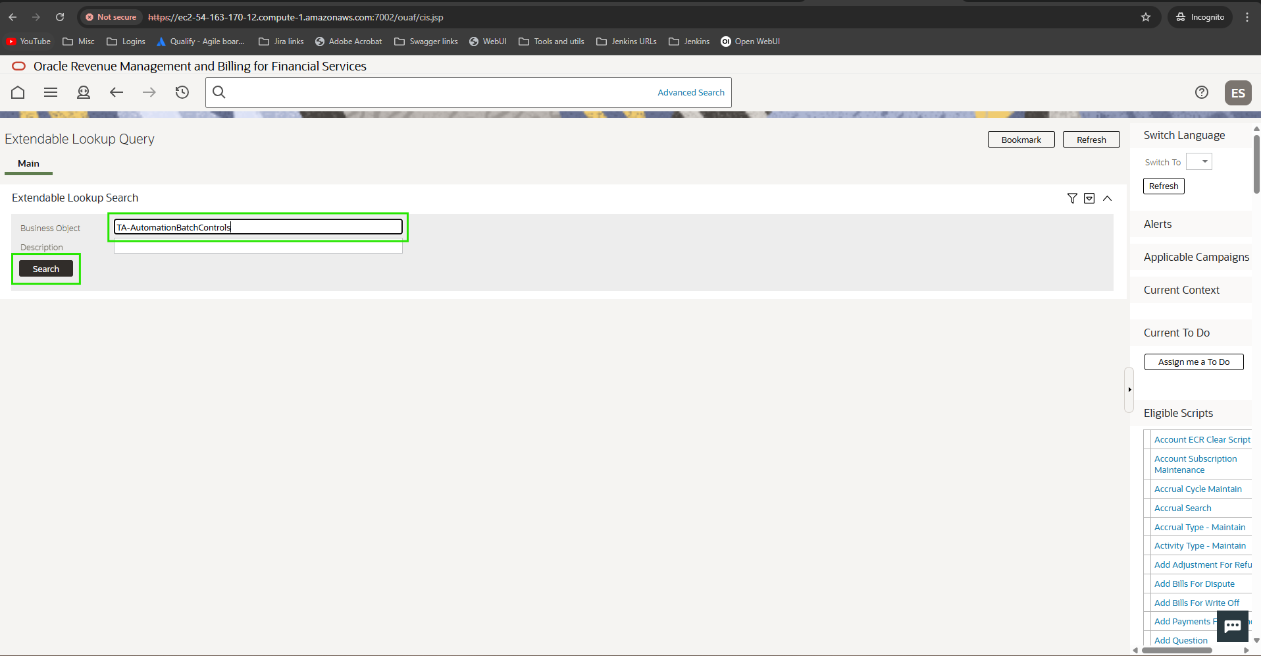This screenshot has height=656, width=1261.
Task: Open the Switch To language dropdown
Action: pos(1198,162)
